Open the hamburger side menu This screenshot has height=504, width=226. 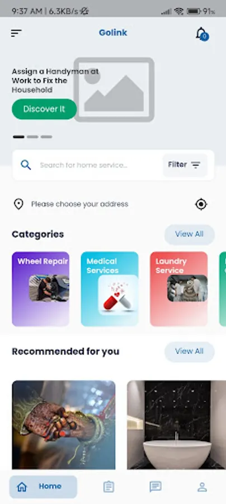pos(16,33)
